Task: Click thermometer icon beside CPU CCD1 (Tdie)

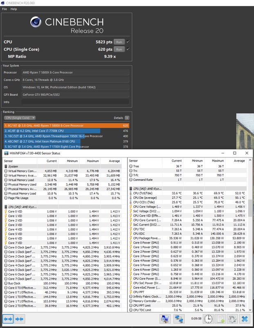Action: click(131, 202)
